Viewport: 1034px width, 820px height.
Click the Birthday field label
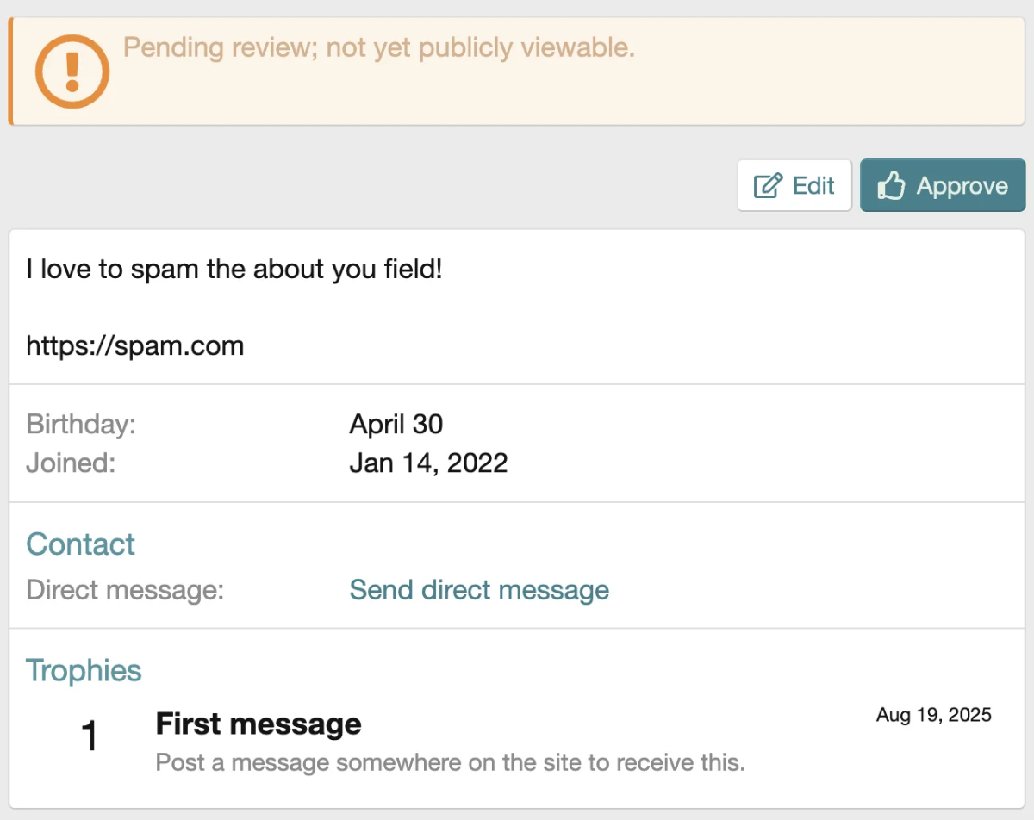pyautogui.click(x=81, y=424)
